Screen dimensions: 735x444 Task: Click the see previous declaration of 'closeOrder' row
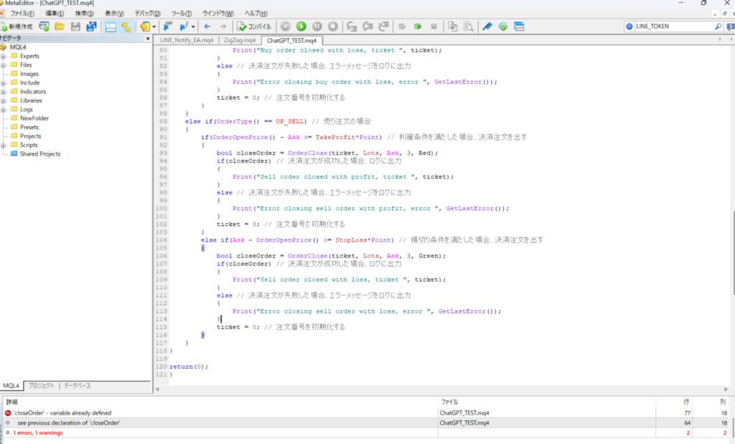pos(367,423)
